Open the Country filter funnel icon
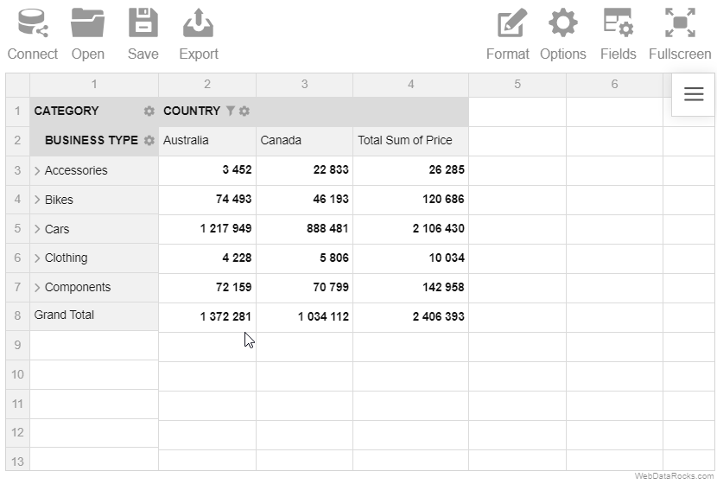Screen dimensions: 717x484 point(231,111)
